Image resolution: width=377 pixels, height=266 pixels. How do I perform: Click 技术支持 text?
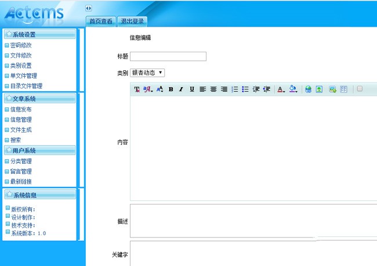[x=23, y=225]
